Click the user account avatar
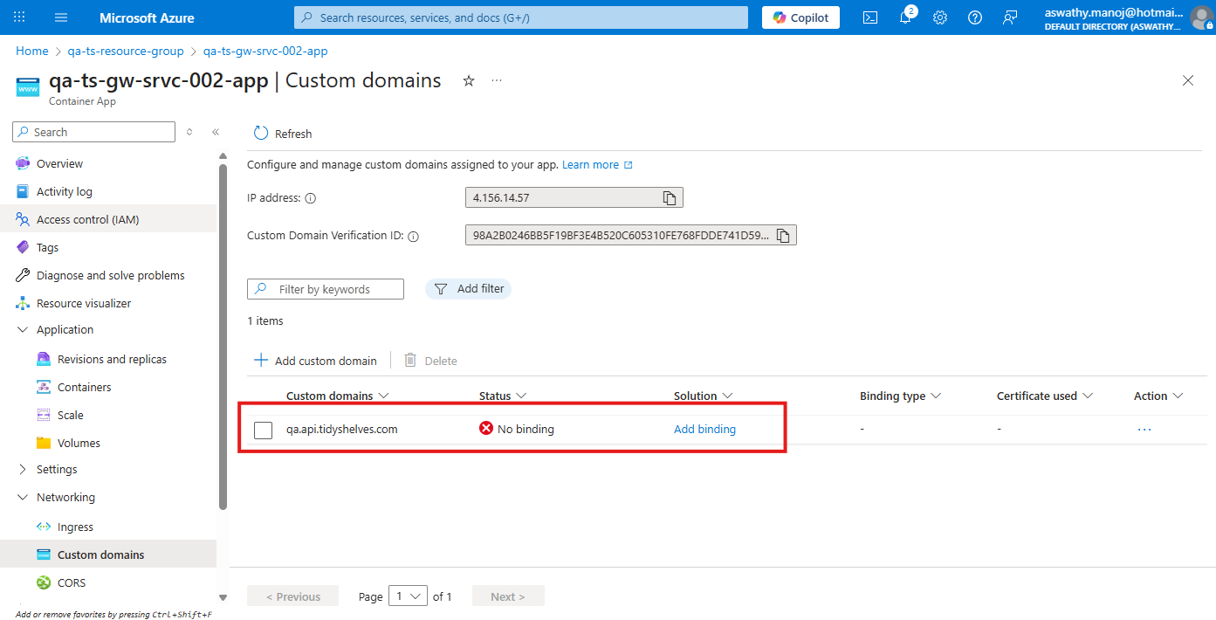The image size is (1216, 620). click(x=1202, y=17)
